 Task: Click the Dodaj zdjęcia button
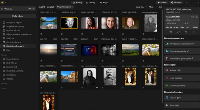click(x=18, y=16)
